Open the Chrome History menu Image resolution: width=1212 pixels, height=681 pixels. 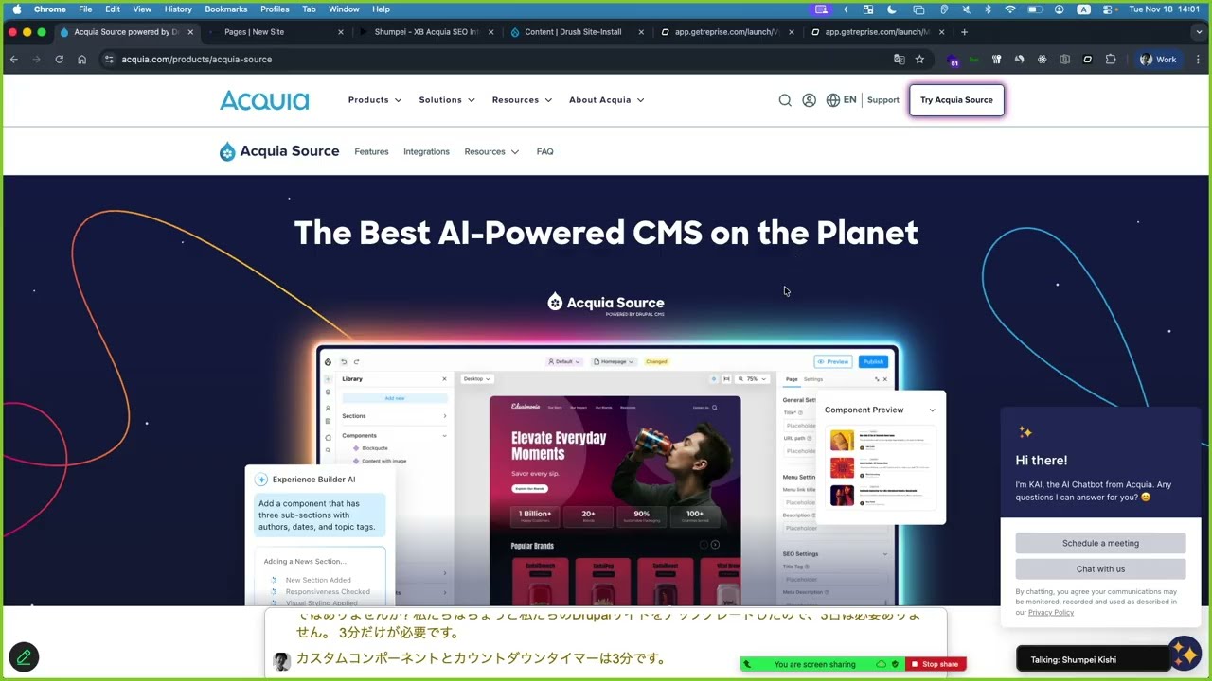click(178, 9)
